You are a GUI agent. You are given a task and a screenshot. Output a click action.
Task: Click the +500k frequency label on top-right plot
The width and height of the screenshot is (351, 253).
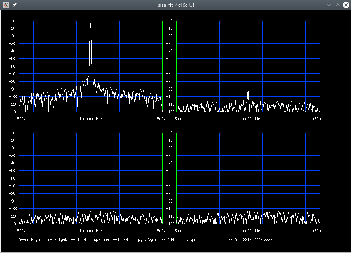pyautogui.click(x=317, y=119)
